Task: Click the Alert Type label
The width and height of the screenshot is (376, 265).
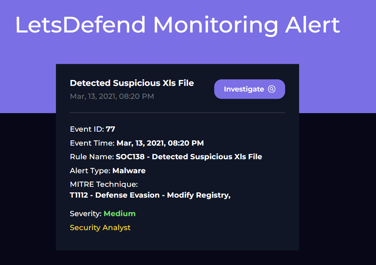Action: [x=90, y=171]
